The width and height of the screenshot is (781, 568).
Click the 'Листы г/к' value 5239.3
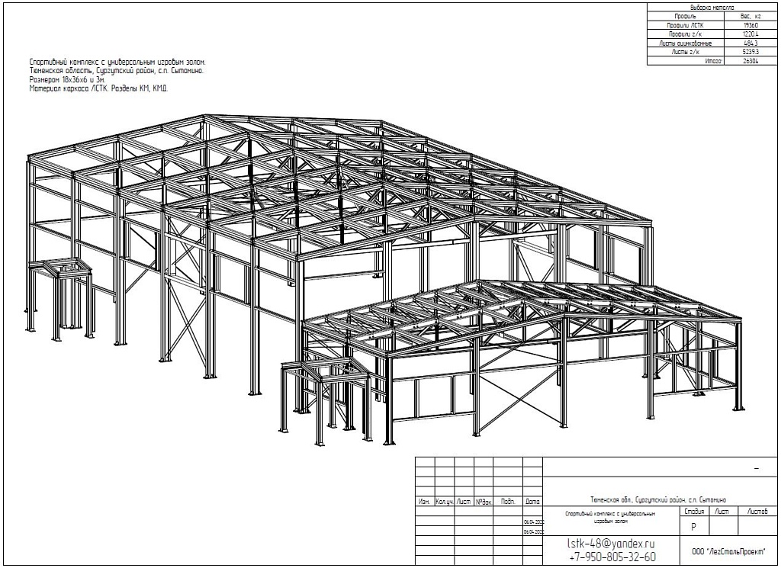[x=752, y=53]
